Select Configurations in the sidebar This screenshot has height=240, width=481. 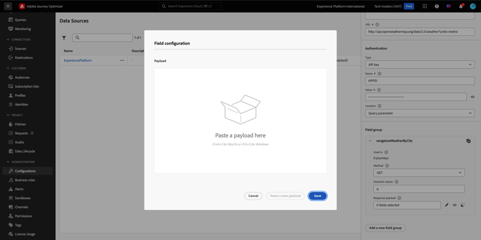tap(28, 171)
